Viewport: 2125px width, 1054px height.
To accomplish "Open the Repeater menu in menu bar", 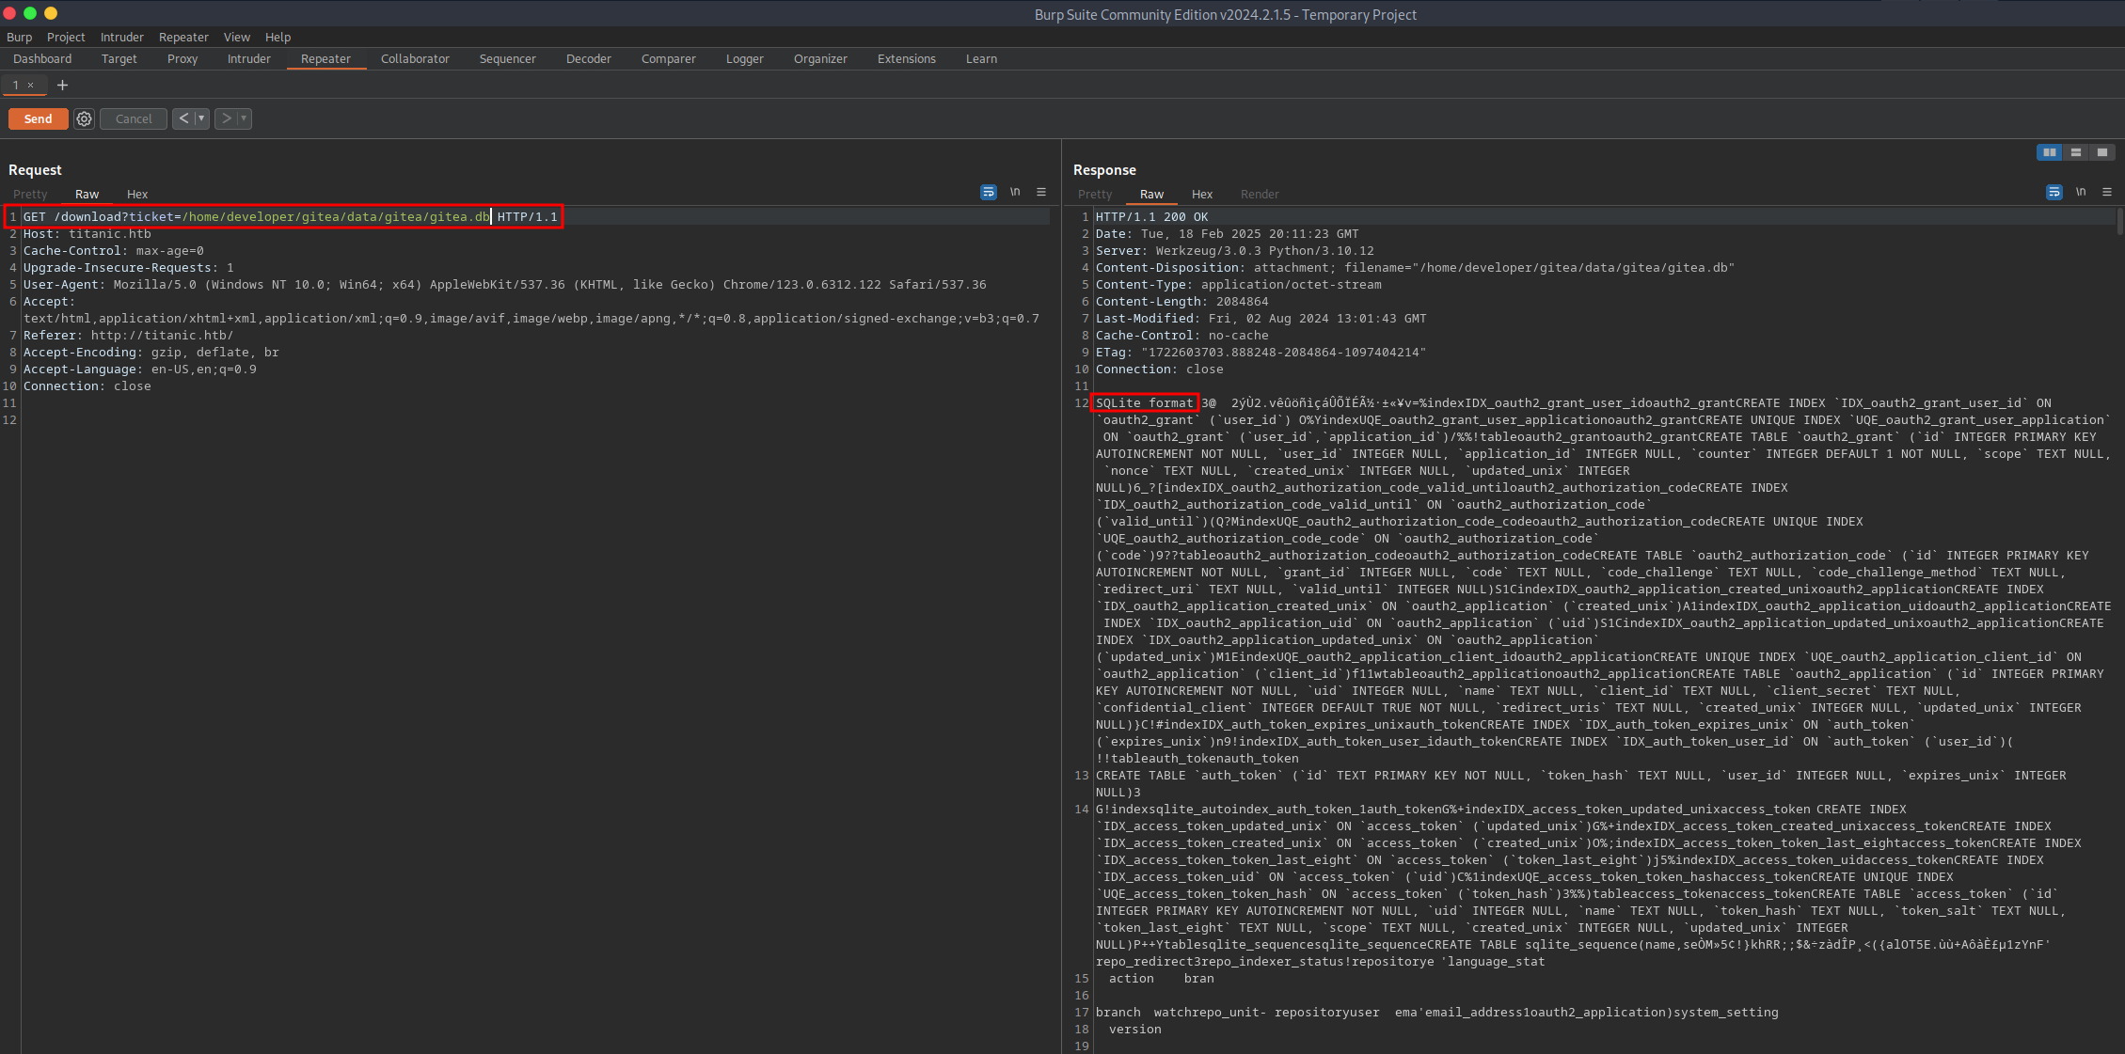I will 183,37.
